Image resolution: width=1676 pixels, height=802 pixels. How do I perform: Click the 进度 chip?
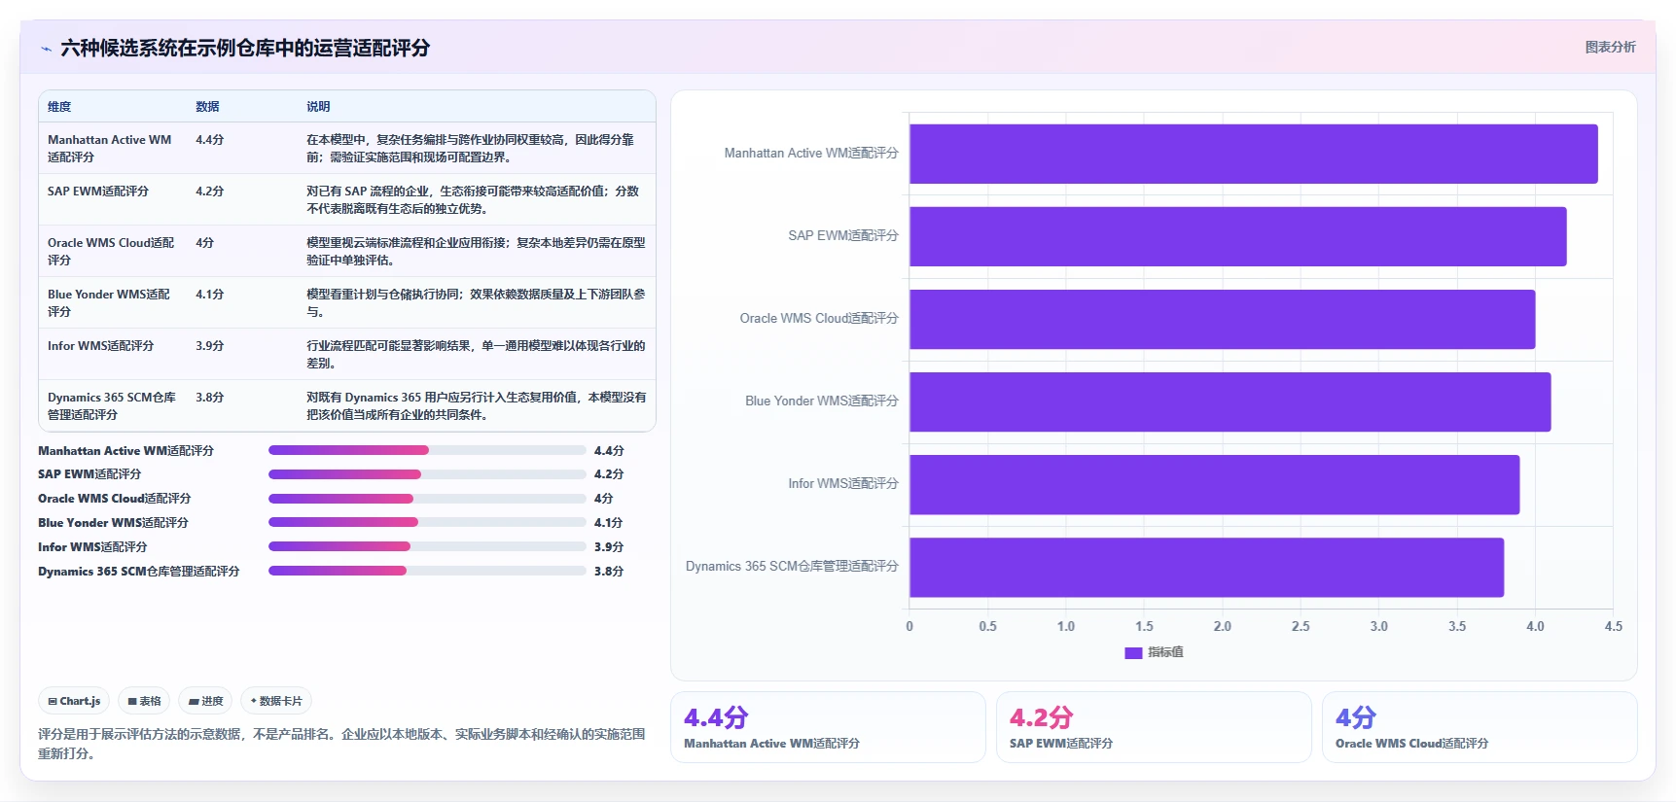point(205,701)
